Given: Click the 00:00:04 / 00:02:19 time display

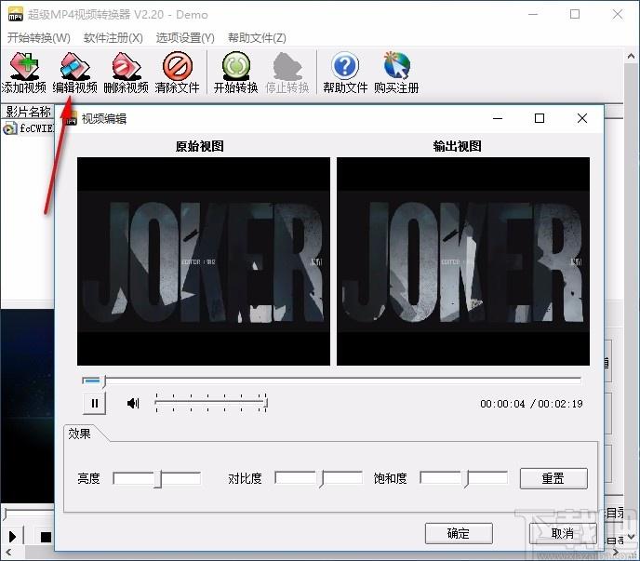Looking at the screenshot, I should point(531,404).
